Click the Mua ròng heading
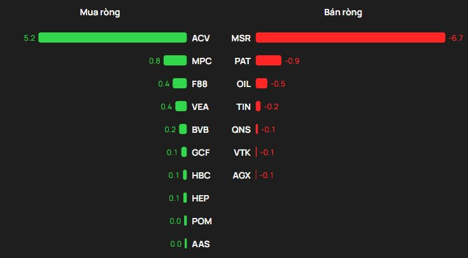The height and width of the screenshot is (258, 468). pyautogui.click(x=100, y=12)
